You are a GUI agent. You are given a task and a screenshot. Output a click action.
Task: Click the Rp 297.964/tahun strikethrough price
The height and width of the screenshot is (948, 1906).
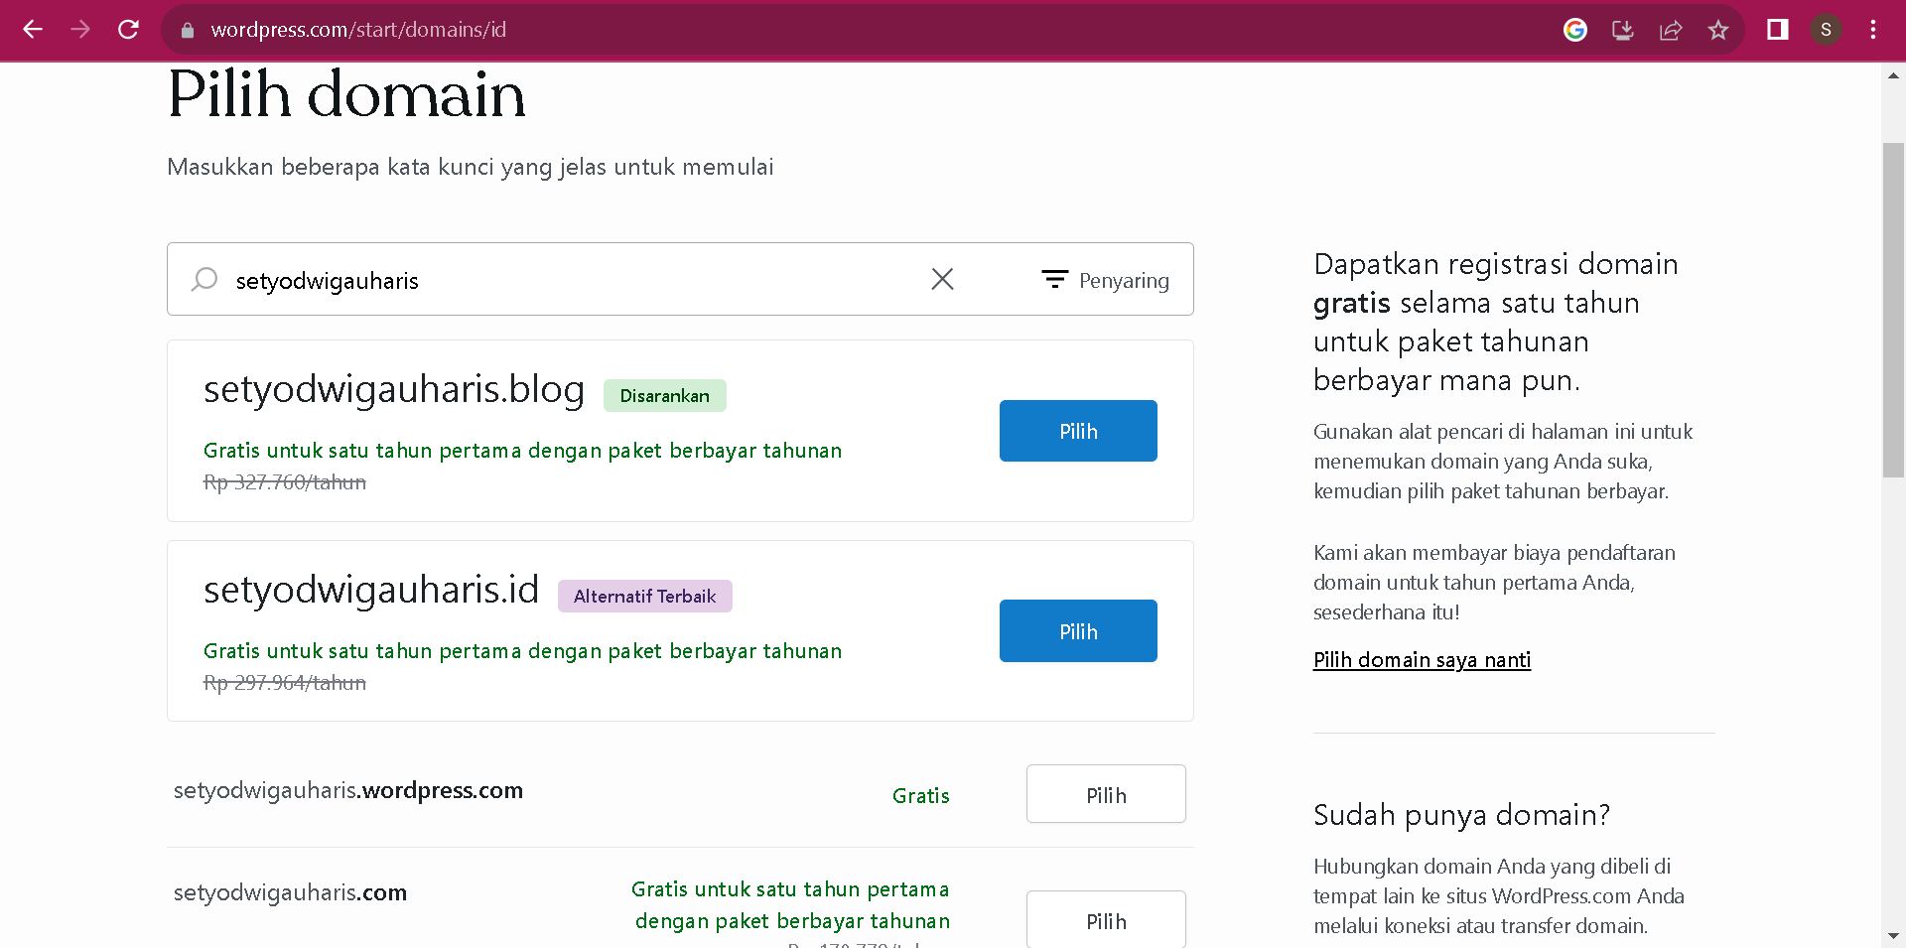[285, 683]
